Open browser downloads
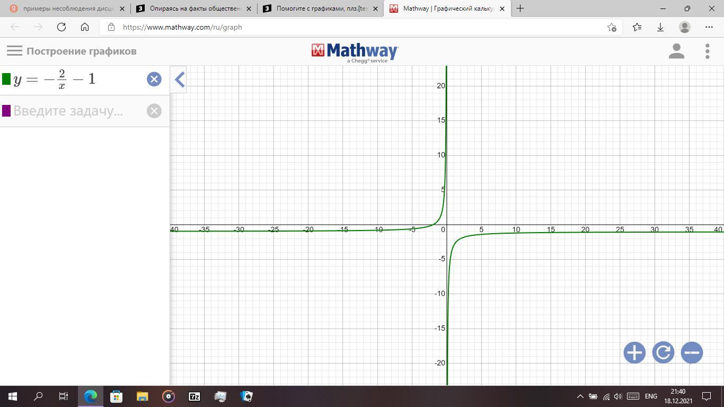Screen dimensions: 724x407 point(660,27)
